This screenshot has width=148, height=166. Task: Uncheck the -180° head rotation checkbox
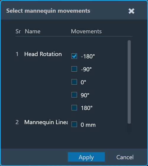pos(74,56)
